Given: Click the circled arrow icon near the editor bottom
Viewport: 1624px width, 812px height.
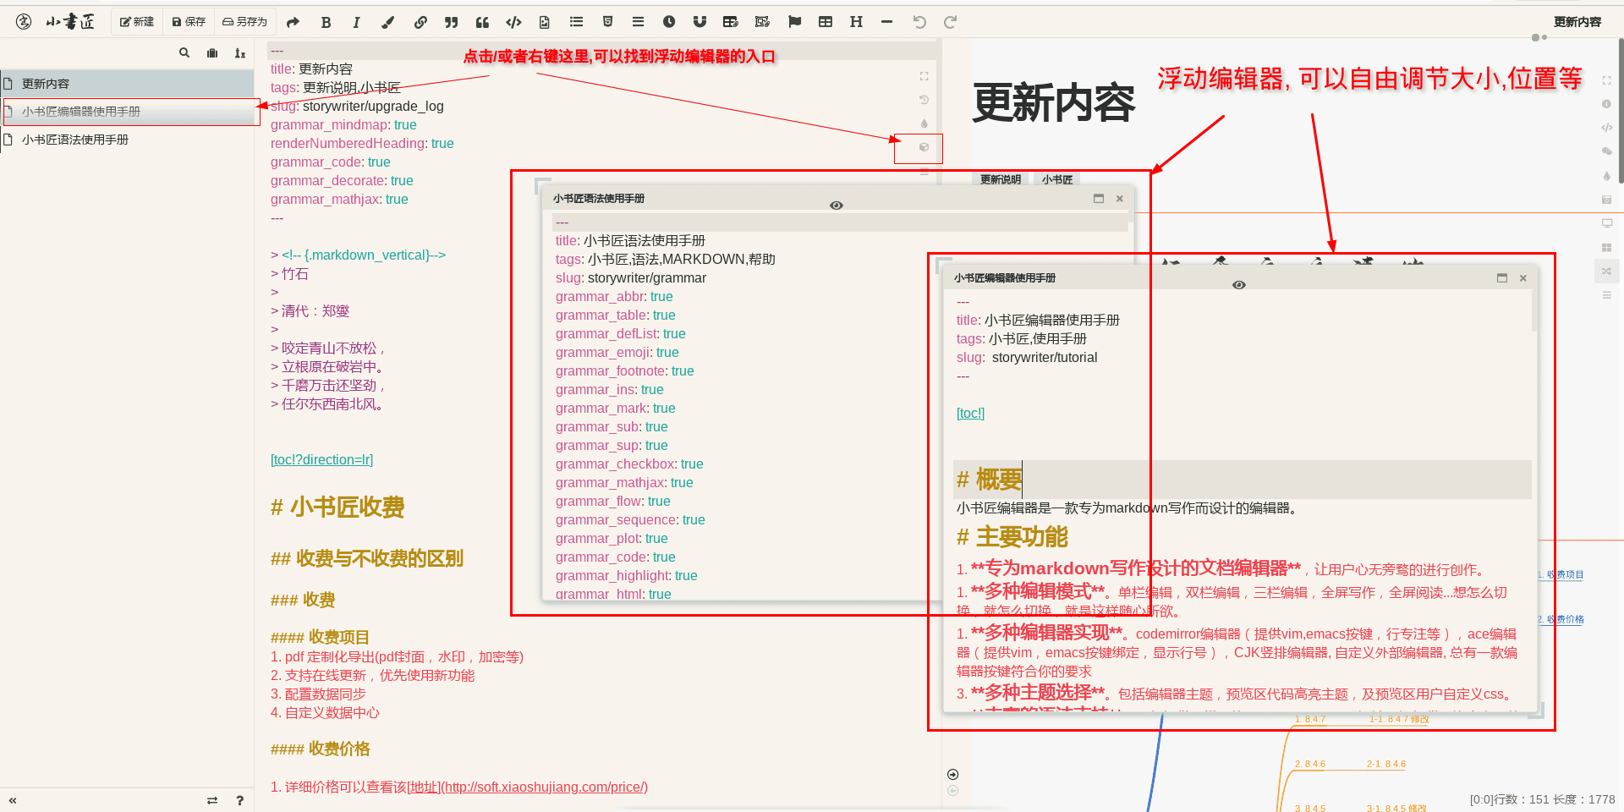Looking at the screenshot, I should tap(953, 775).
